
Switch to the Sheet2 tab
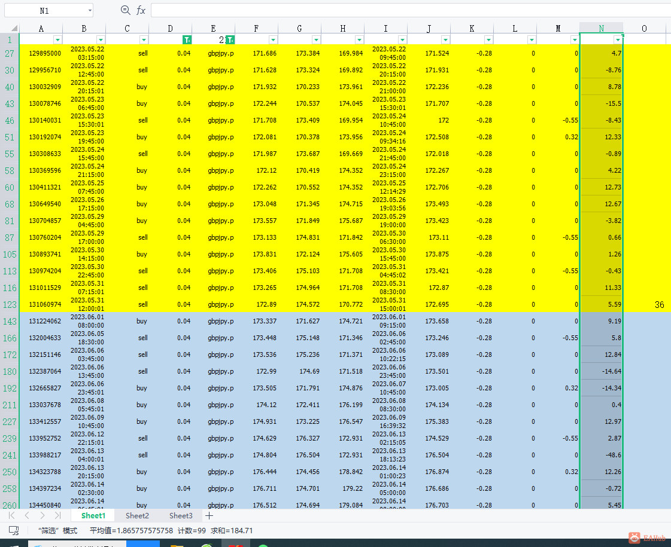tap(137, 515)
